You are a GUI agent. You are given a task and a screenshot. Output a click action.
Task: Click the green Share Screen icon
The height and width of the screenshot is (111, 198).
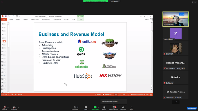tap(95, 107)
